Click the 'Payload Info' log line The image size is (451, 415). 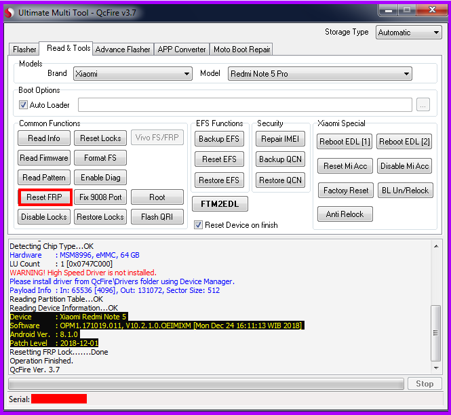[115, 290]
